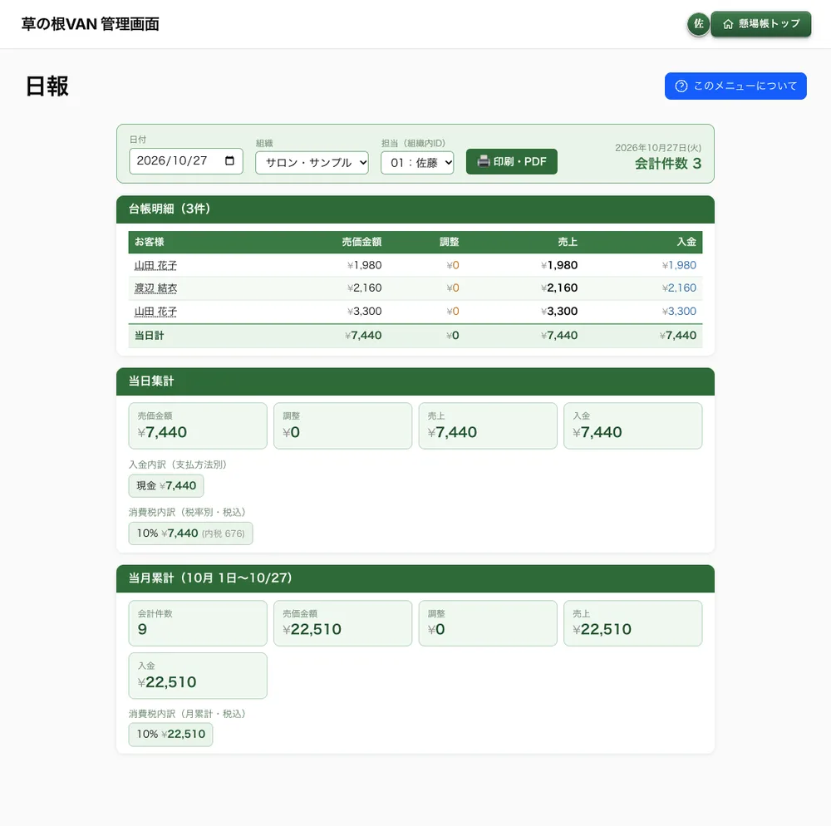Click the monthly 売価金額 ¥22,510 card
Viewport: 831px width, 826px height.
tap(342, 623)
